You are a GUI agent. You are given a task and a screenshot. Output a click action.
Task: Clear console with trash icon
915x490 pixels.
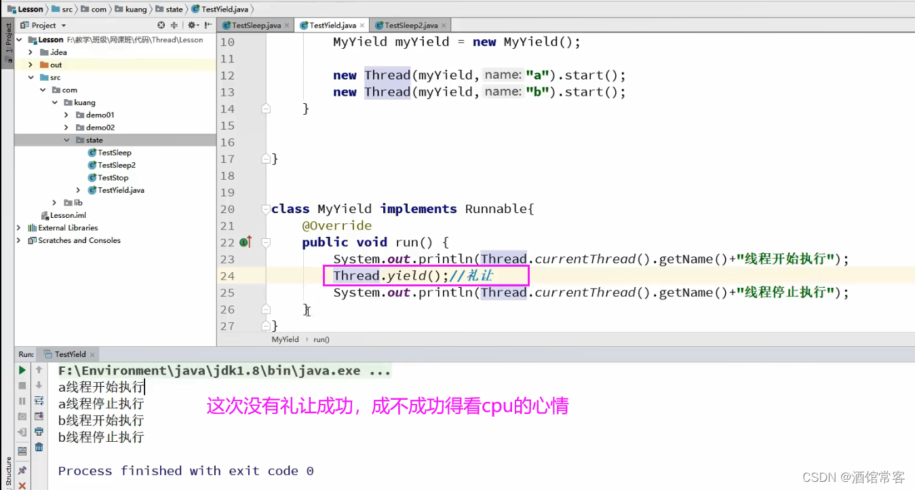pos(39,447)
